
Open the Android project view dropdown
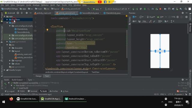10,13
